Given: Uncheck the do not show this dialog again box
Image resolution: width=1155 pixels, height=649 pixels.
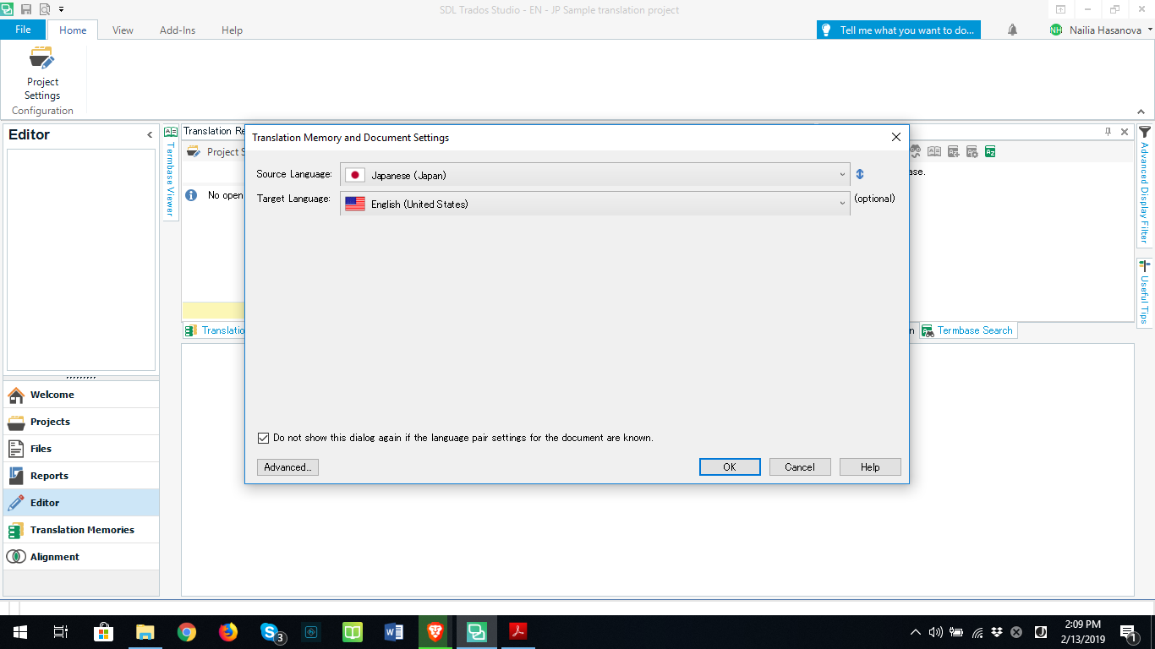Looking at the screenshot, I should pyautogui.click(x=263, y=437).
